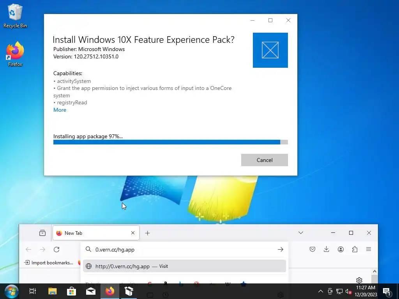Click muted volume icon in tray
Image resolution: width=399 pixels, height=299 pixels.
[348, 291]
